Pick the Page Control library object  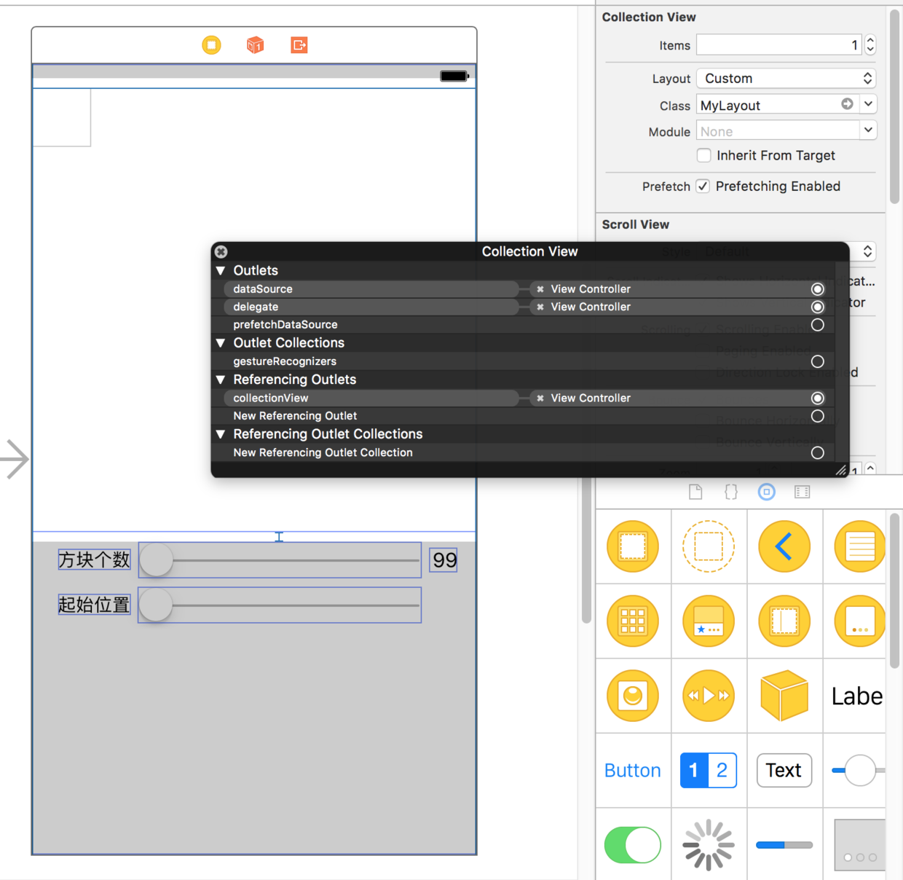pos(860,845)
